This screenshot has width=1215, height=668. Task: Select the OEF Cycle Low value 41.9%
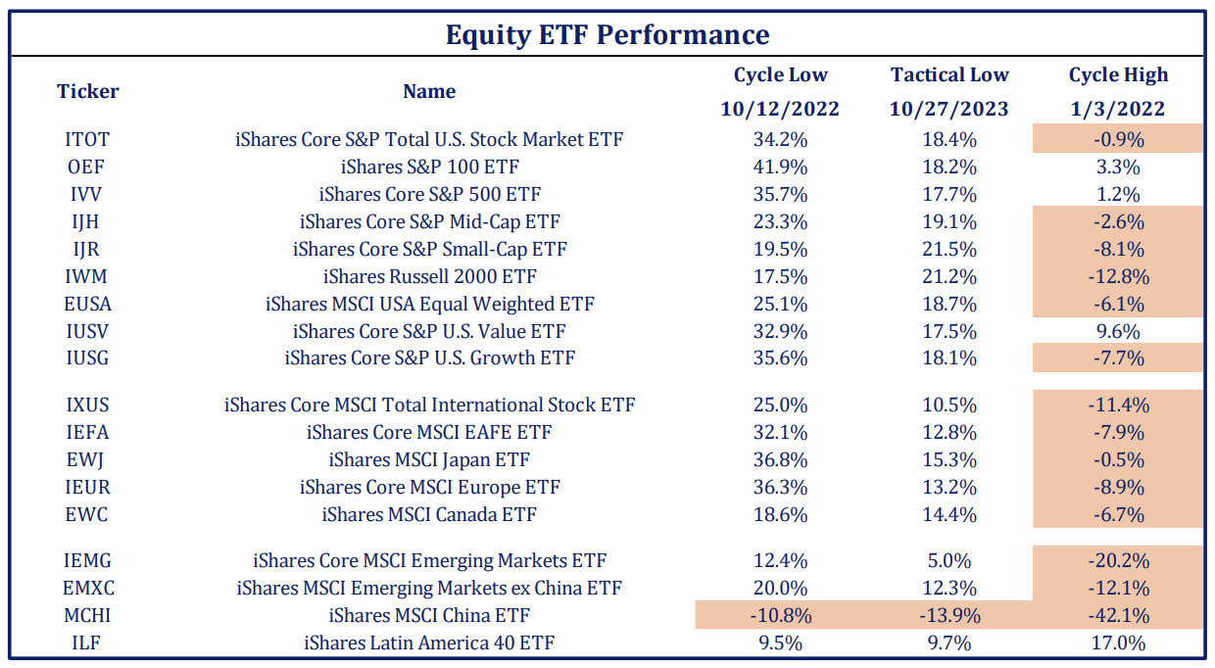point(780,167)
